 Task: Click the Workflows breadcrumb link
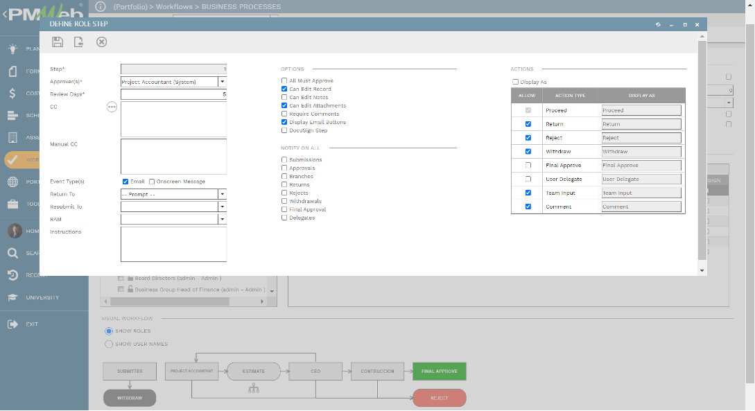tap(174, 7)
